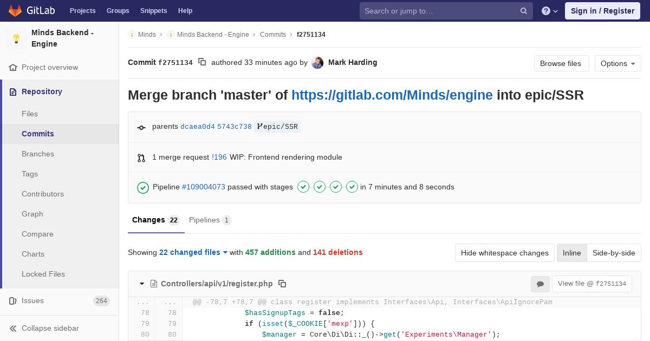Screen dimensions: 650x341
Task: Click the Browse files button
Action: pos(561,63)
